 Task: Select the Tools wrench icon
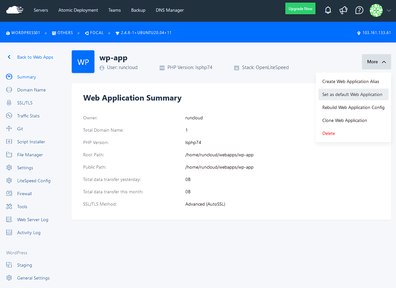pos(9,206)
